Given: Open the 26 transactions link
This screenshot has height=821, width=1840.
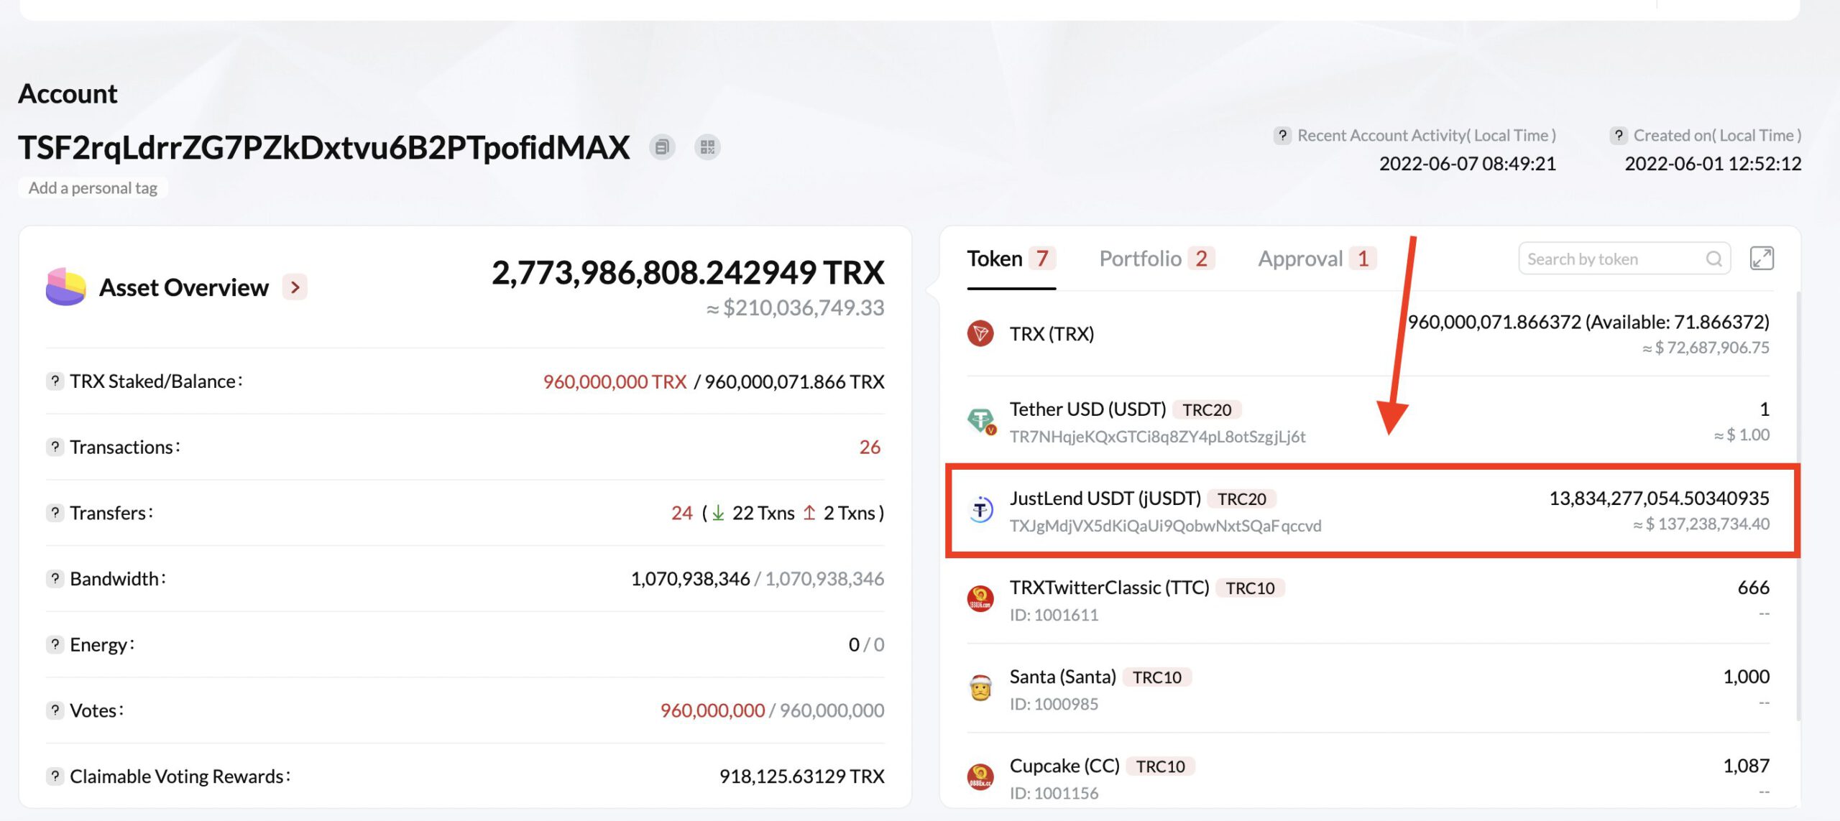Looking at the screenshot, I should click(x=870, y=447).
